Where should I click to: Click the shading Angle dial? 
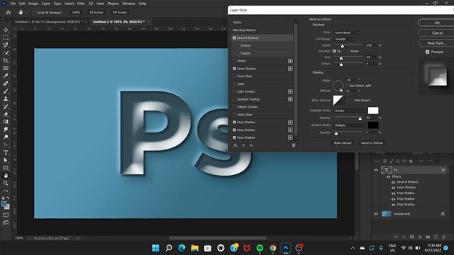pyautogui.click(x=338, y=86)
